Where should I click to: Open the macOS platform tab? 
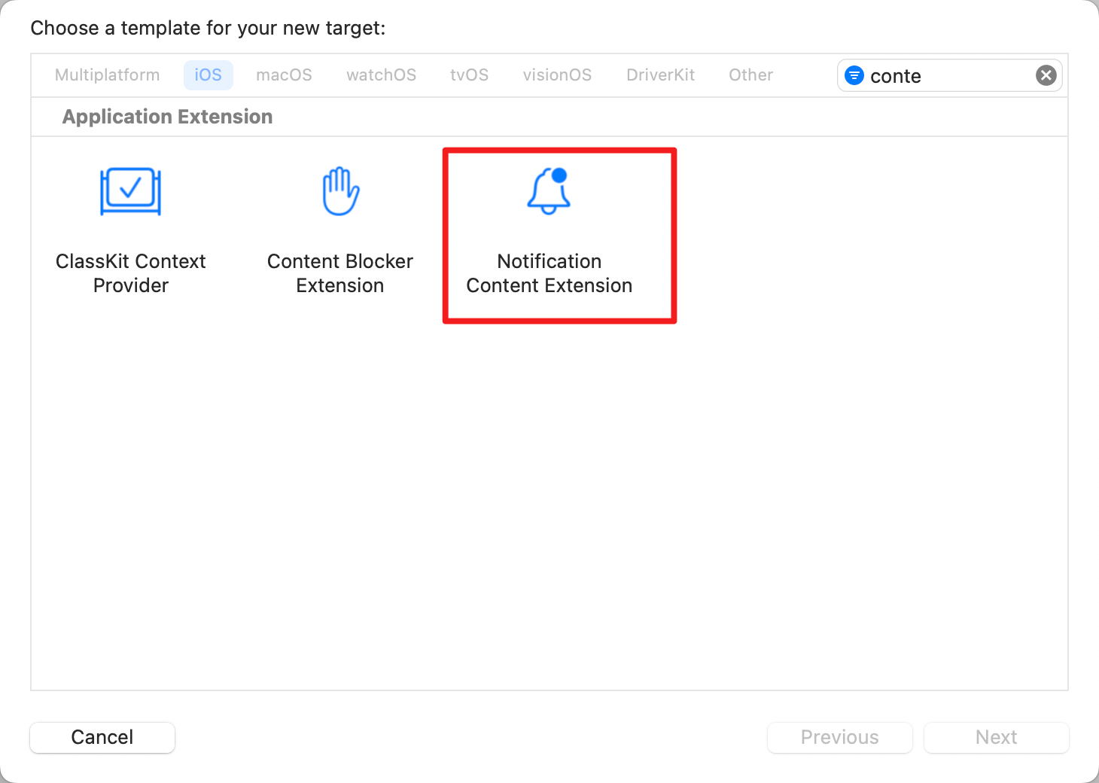[x=284, y=75]
